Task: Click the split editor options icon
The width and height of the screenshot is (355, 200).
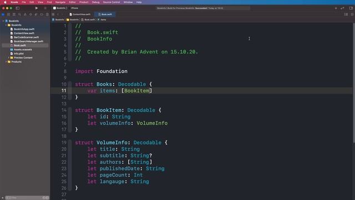Action: pos(346,14)
